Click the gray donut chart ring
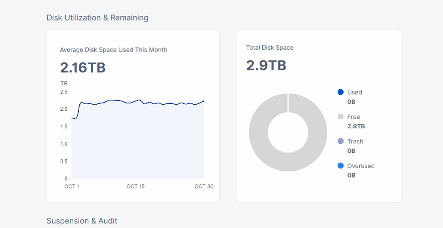 [x=259, y=133]
